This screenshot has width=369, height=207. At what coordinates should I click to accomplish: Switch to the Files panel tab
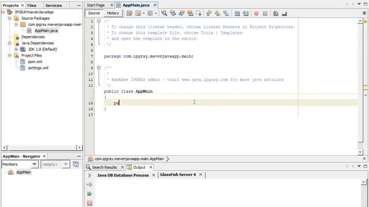click(32, 5)
